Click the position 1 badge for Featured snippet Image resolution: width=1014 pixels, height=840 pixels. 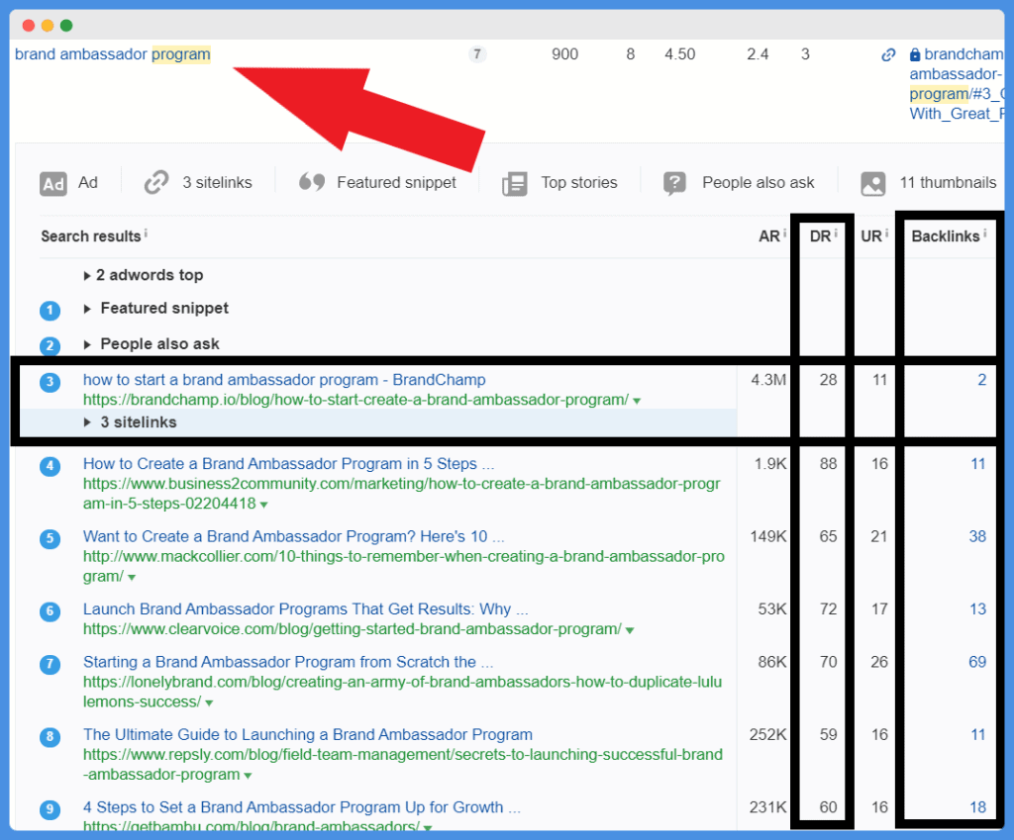(x=50, y=310)
